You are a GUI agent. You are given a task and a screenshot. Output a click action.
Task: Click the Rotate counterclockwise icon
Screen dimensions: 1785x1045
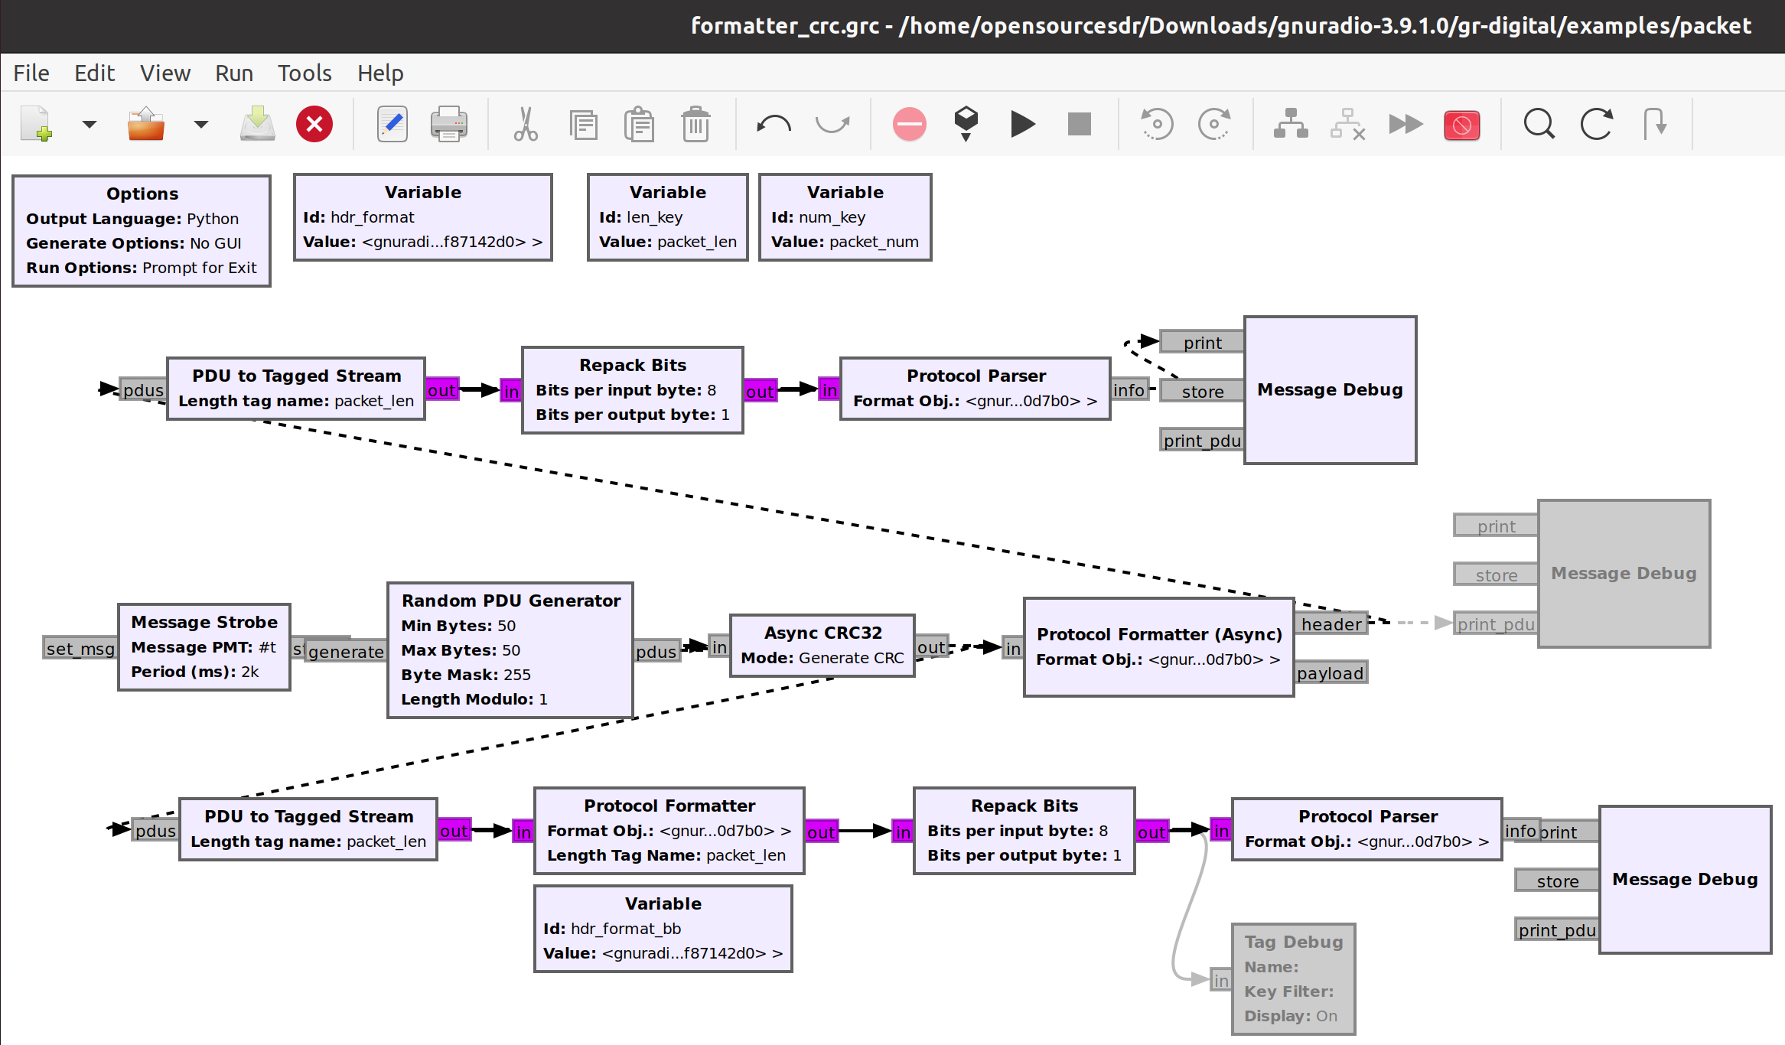click(1157, 124)
